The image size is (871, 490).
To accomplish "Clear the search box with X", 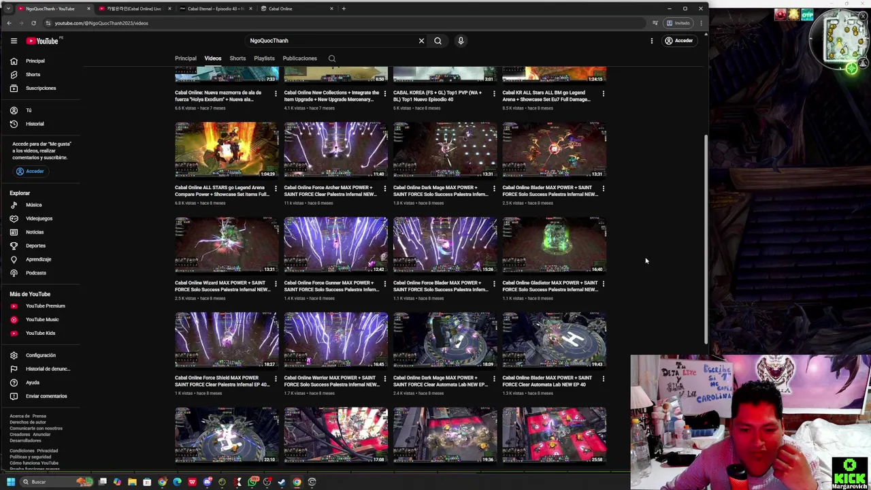I will pyautogui.click(x=421, y=41).
